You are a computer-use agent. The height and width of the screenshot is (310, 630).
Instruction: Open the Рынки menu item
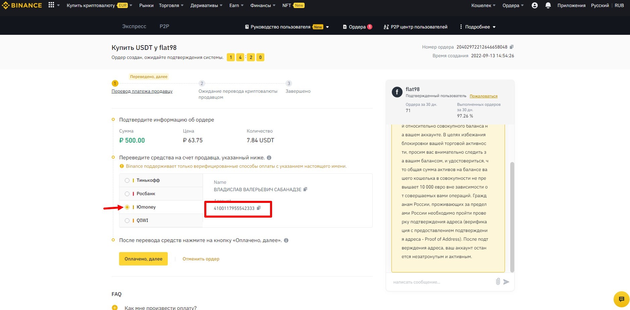146,5
